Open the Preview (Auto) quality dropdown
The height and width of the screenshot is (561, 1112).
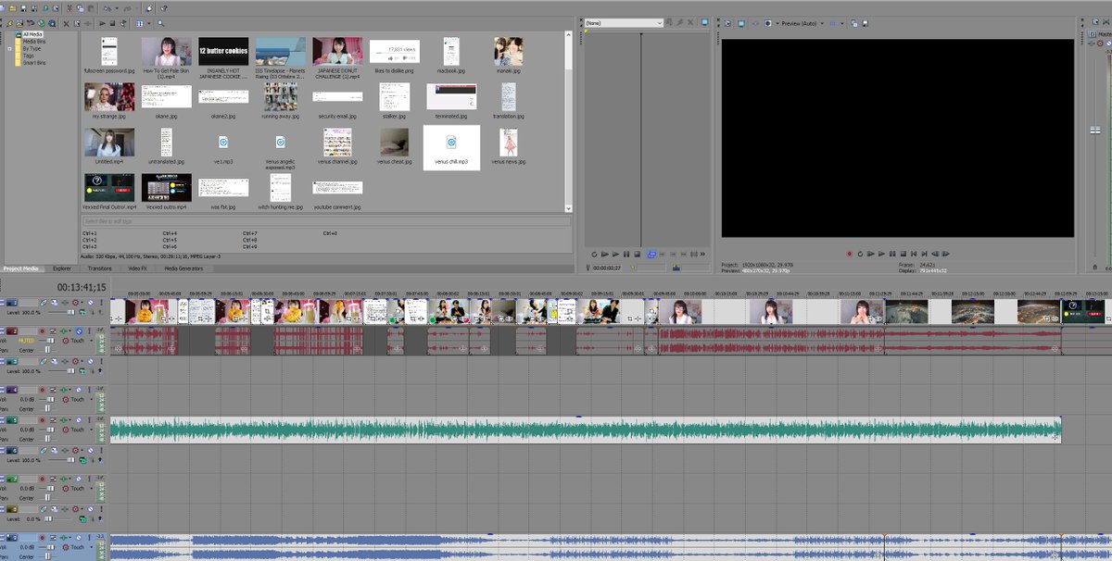(821, 22)
